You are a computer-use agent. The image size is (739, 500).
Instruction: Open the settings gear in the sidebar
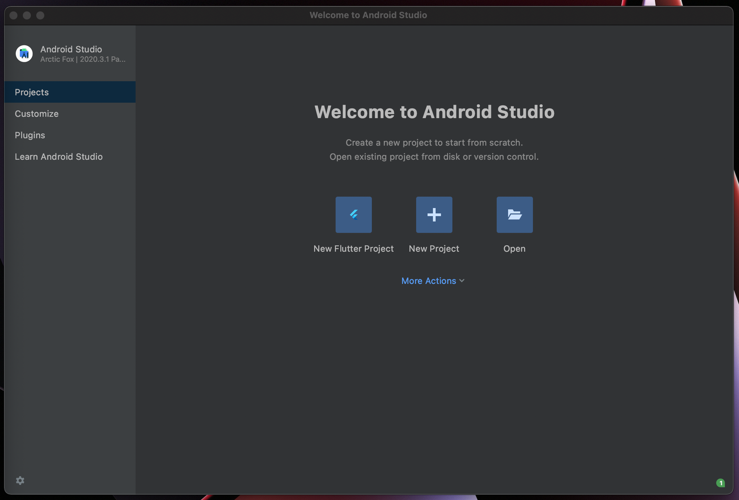(20, 480)
